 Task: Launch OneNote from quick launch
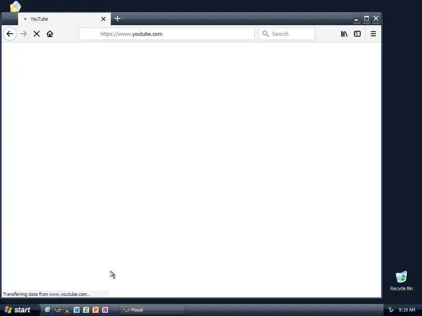pos(105,310)
